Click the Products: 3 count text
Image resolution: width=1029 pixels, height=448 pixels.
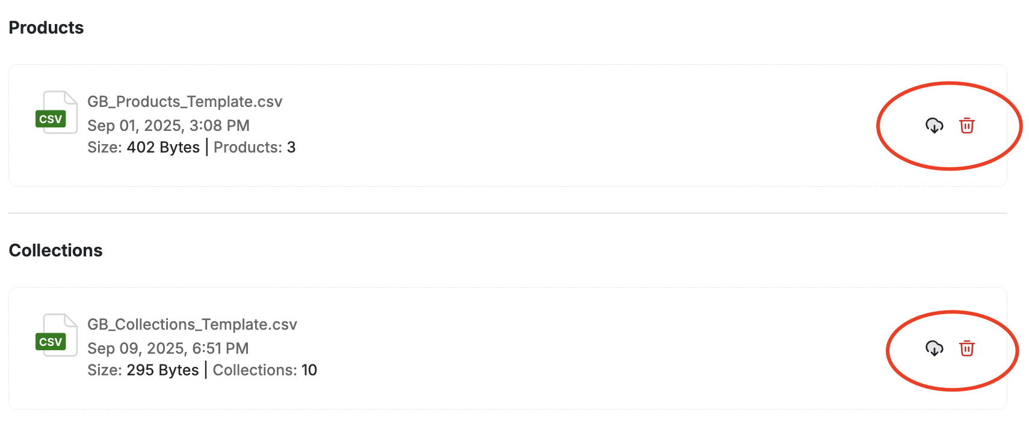[254, 147]
